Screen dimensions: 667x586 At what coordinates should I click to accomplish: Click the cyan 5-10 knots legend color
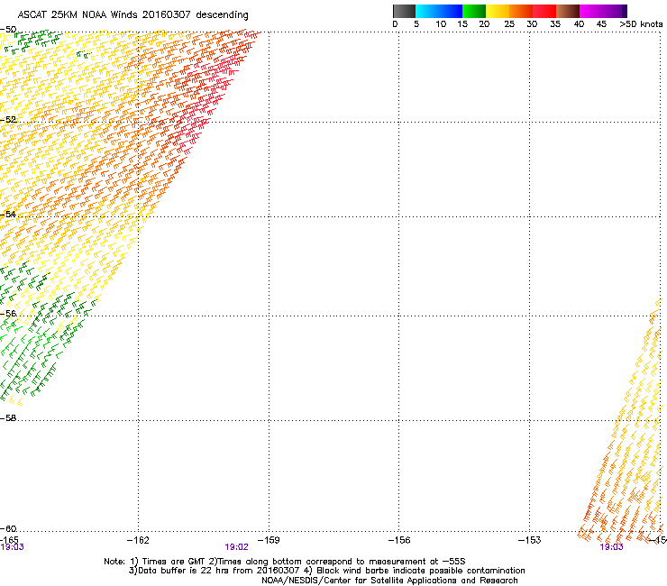click(427, 11)
